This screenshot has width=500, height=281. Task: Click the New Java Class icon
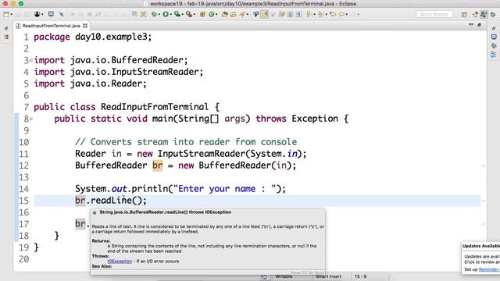(212, 14)
